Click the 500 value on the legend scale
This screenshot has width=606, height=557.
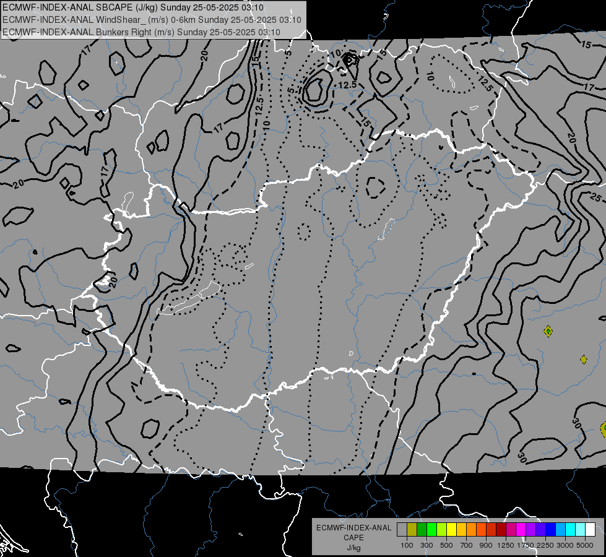446,545
